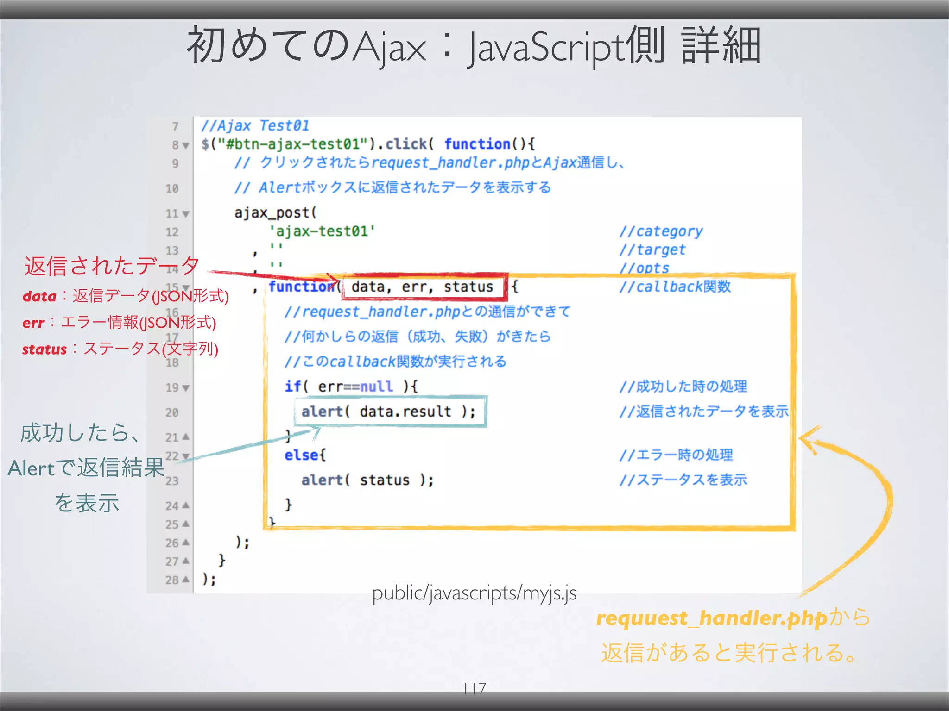Click line number 23 in the gutter
949x711 pixels.
[172, 481]
